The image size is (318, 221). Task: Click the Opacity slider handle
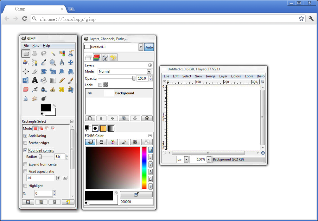tap(134, 78)
